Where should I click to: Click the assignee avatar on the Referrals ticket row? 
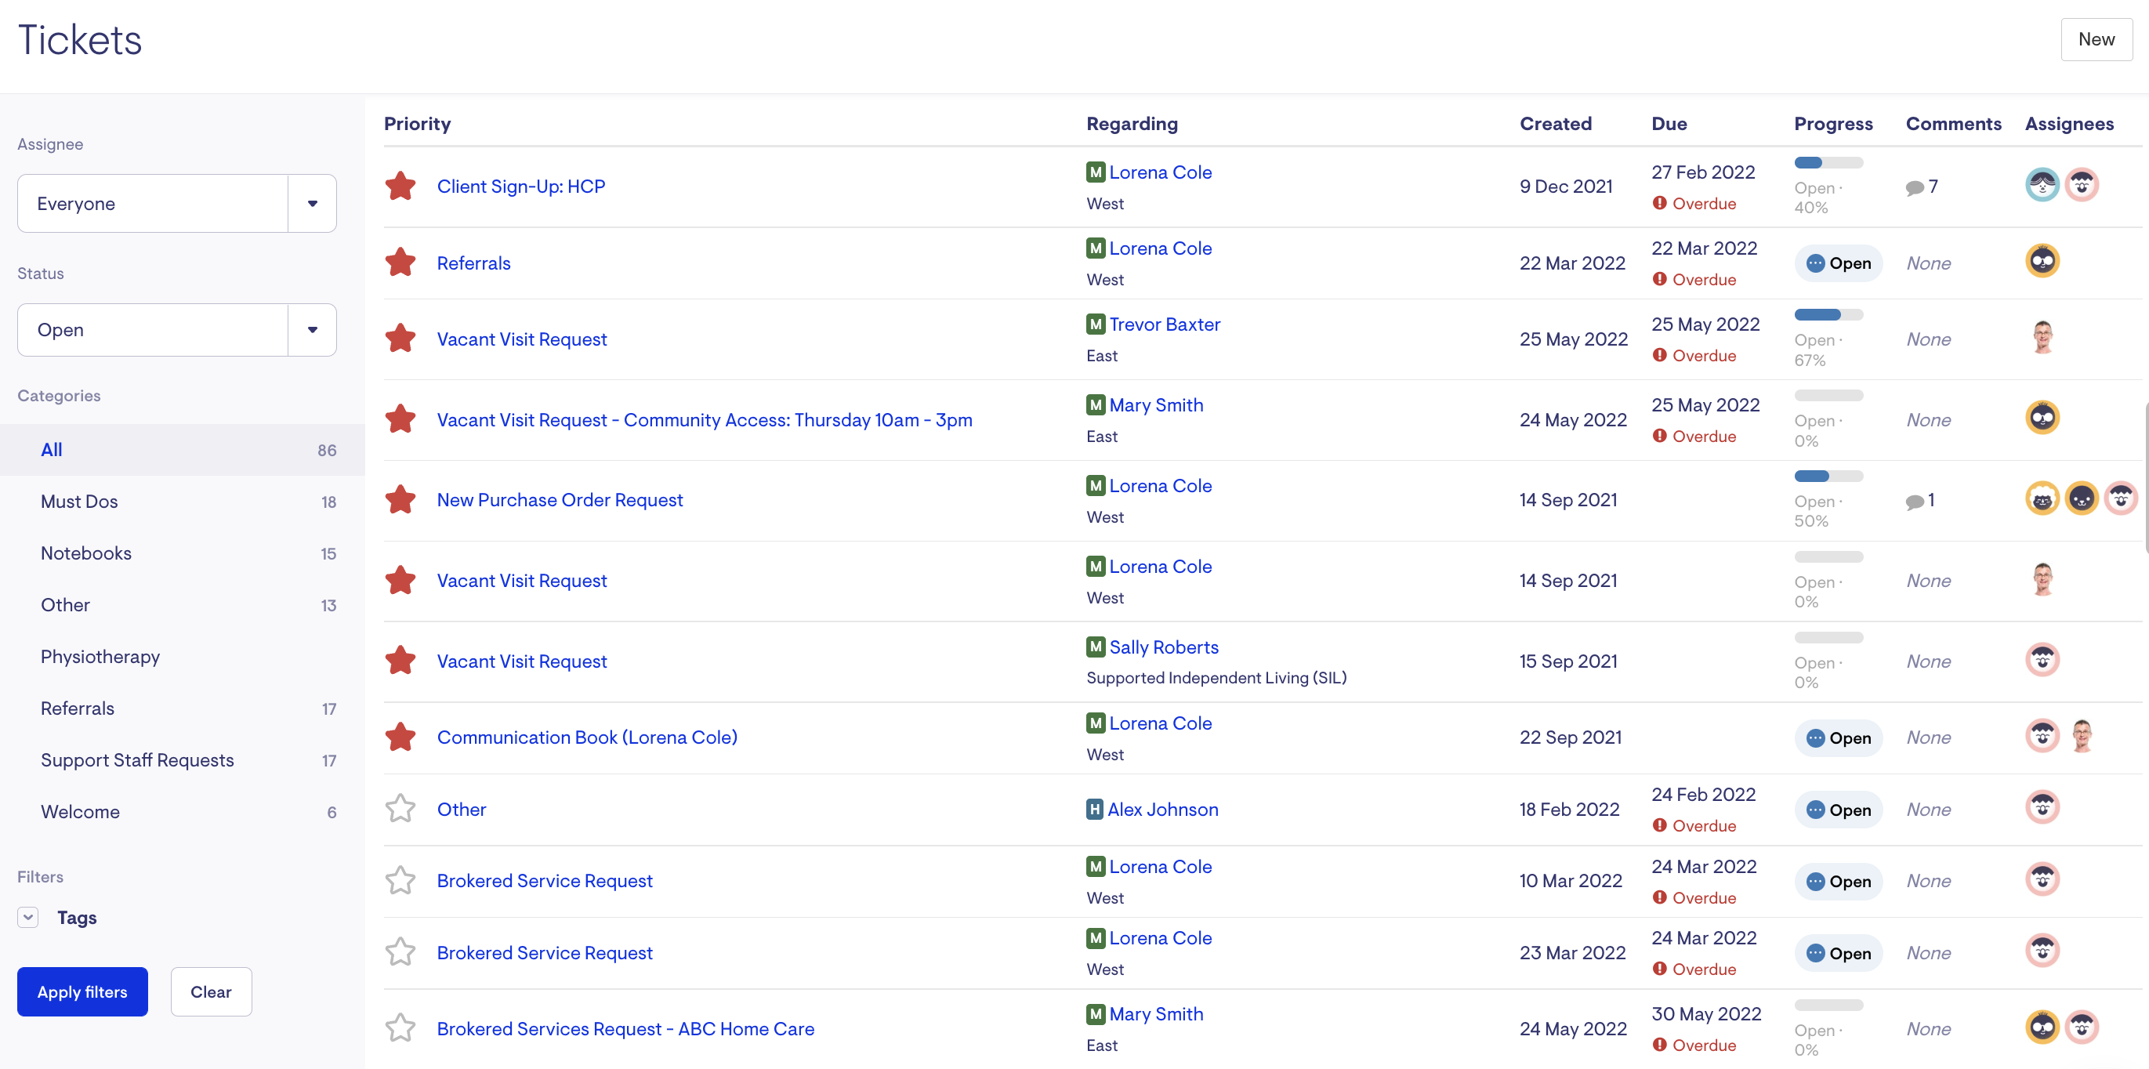click(x=2042, y=262)
